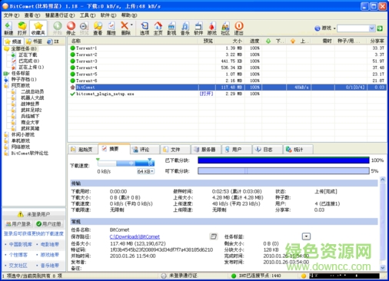Expand the 种子存档 (1) tree node

click(x=20, y=79)
